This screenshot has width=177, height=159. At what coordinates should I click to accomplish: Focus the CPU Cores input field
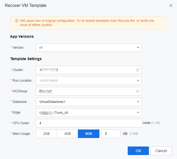(x=88, y=123)
